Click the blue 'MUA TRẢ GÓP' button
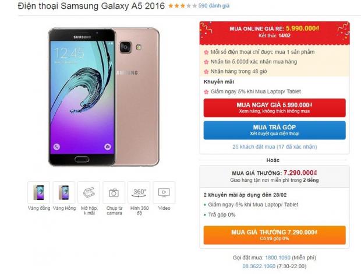The width and height of the screenshot is (361, 274). pos(274,130)
